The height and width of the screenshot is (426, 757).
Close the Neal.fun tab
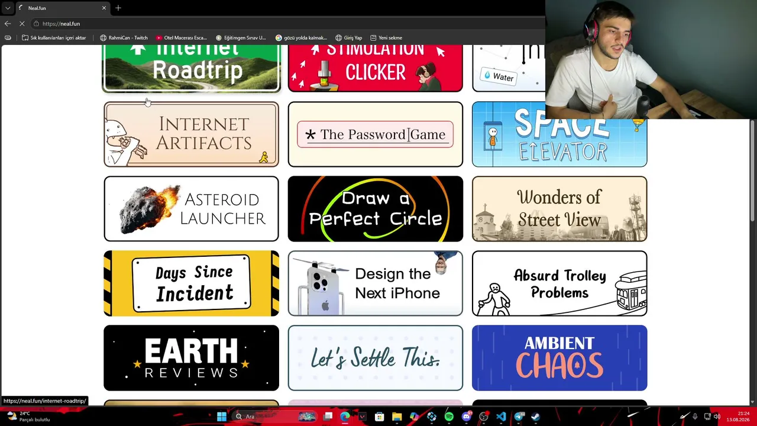(104, 8)
